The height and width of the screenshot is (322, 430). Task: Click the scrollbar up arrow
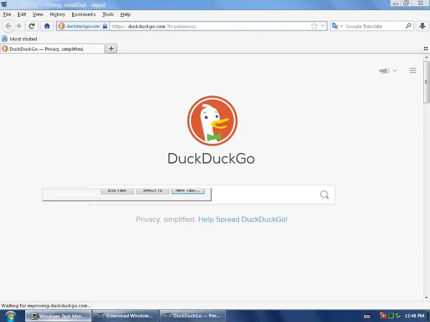coord(426,57)
